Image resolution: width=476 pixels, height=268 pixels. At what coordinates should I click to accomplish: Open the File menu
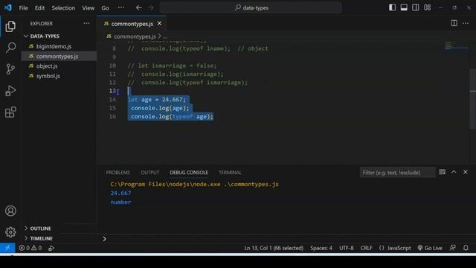[23, 8]
